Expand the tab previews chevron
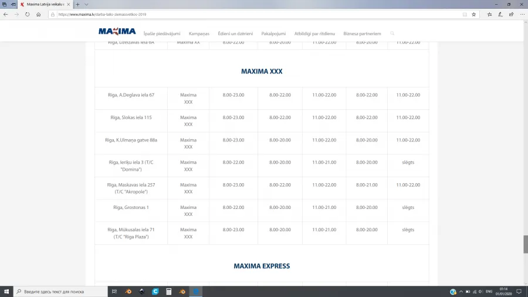 coord(86,4)
